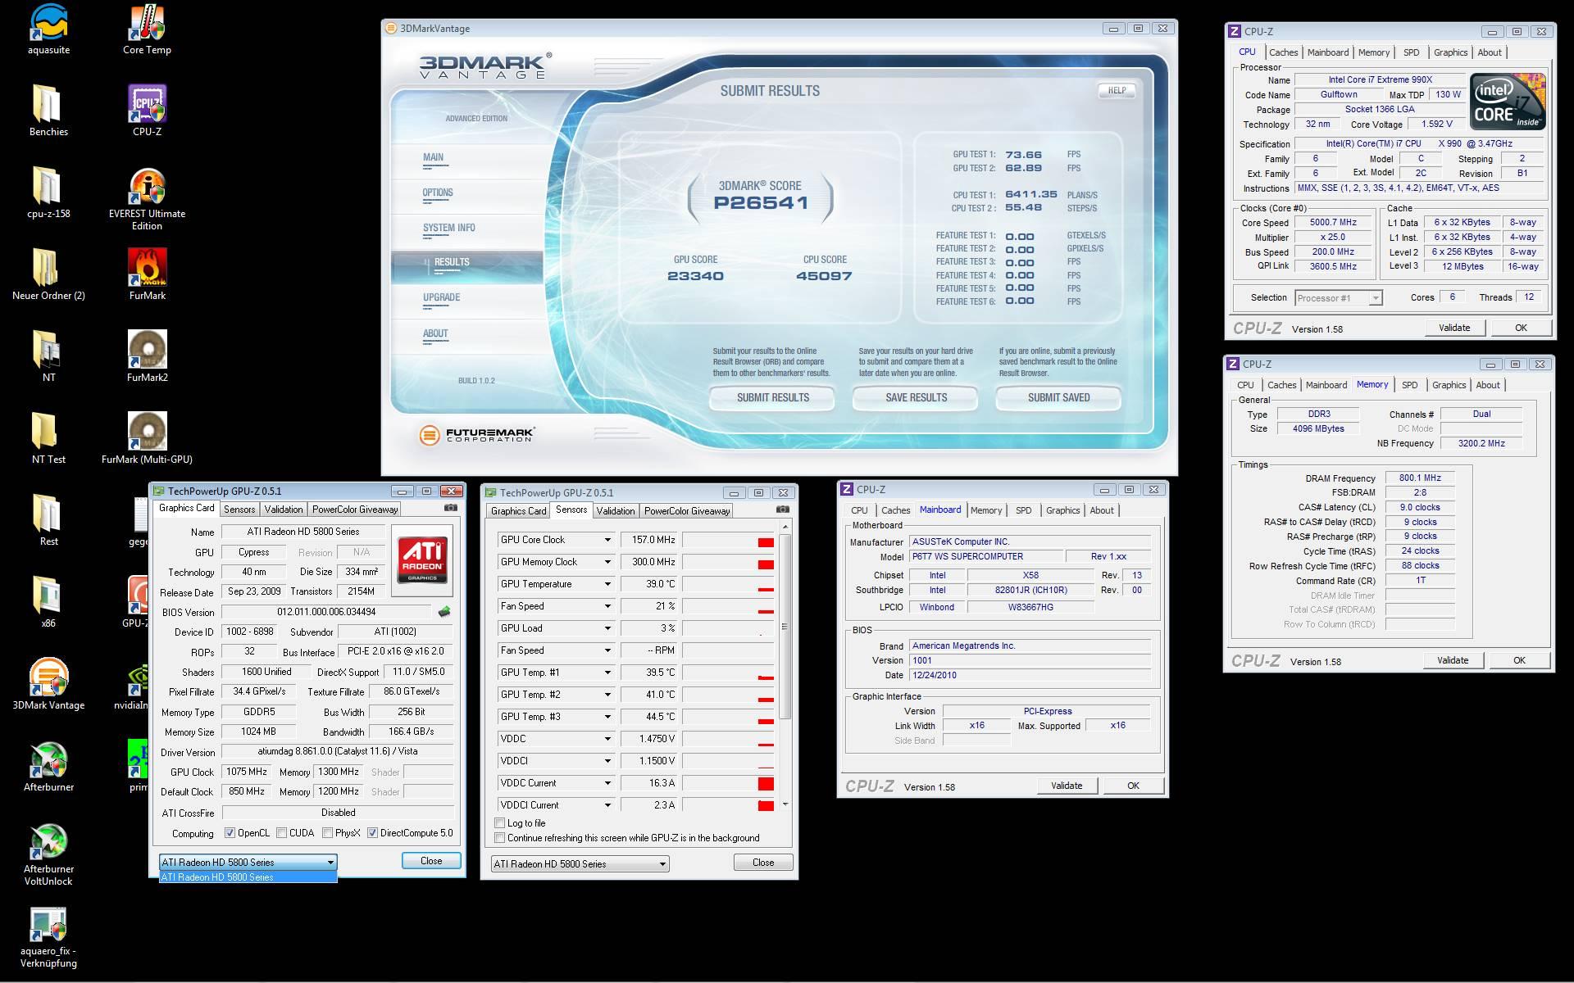Click the Driver Version field in GPU-Z
Screen dimensions: 1574x983
[x=337, y=751]
